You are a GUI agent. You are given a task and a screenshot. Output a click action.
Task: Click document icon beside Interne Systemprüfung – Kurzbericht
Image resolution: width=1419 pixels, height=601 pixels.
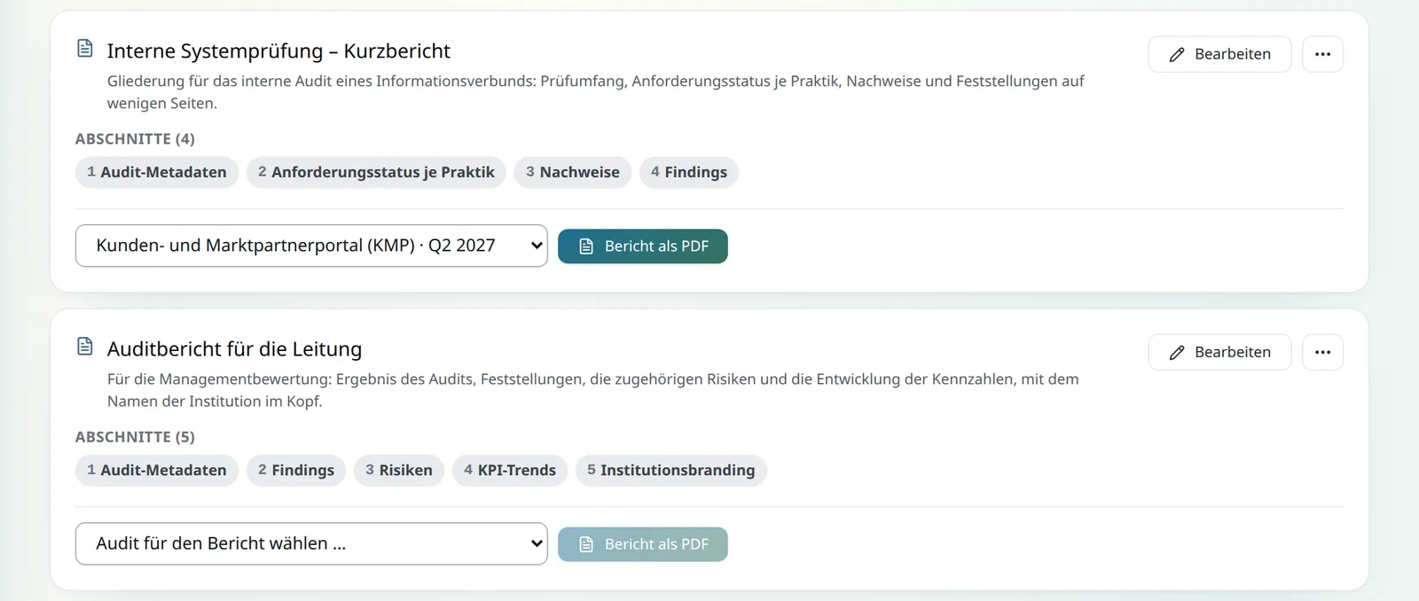pyautogui.click(x=85, y=48)
